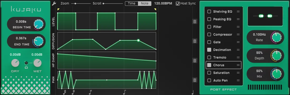Grab the Chorus reorder handle
This screenshot has width=290, height=95.
click(238, 65)
